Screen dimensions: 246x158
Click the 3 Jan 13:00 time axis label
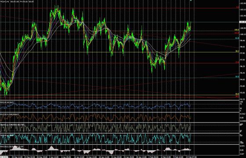pos(54,157)
